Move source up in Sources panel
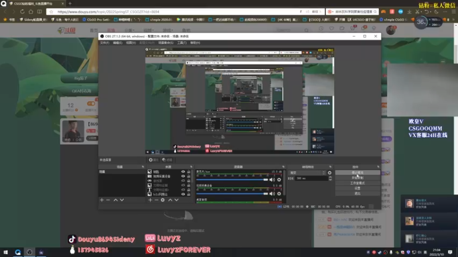 coord(170,200)
